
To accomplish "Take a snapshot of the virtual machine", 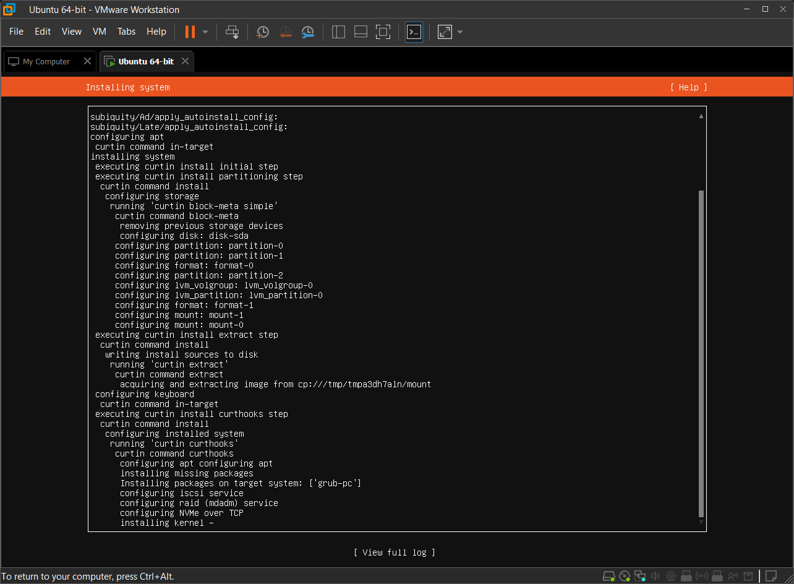I will coord(263,32).
